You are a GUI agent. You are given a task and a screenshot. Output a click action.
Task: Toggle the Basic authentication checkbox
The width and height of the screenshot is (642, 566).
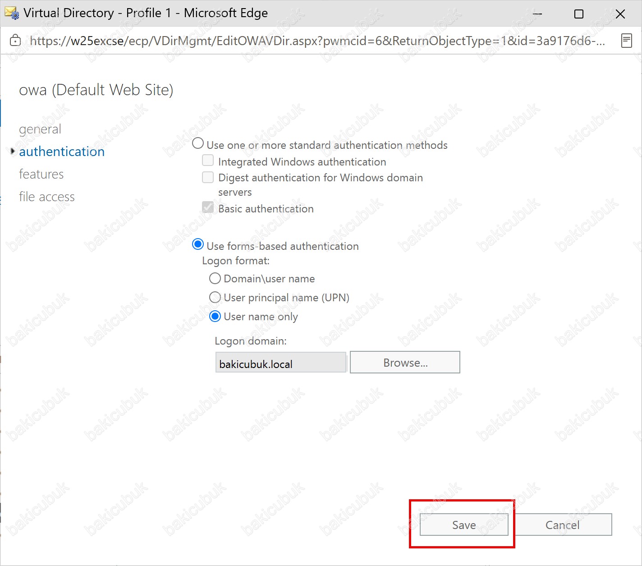[x=208, y=207]
